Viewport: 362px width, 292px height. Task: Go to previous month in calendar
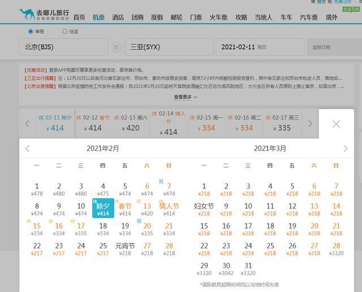(27, 148)
